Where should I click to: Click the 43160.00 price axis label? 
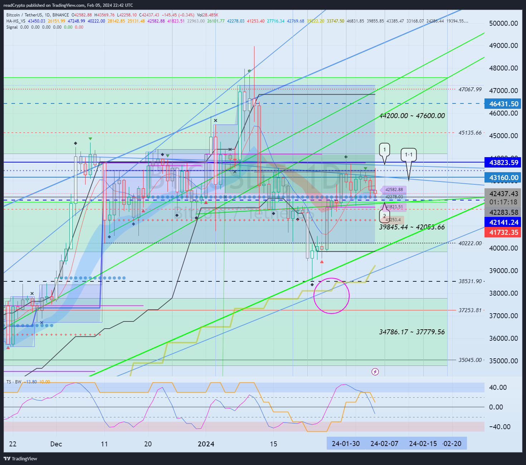[x=503, y=178]
